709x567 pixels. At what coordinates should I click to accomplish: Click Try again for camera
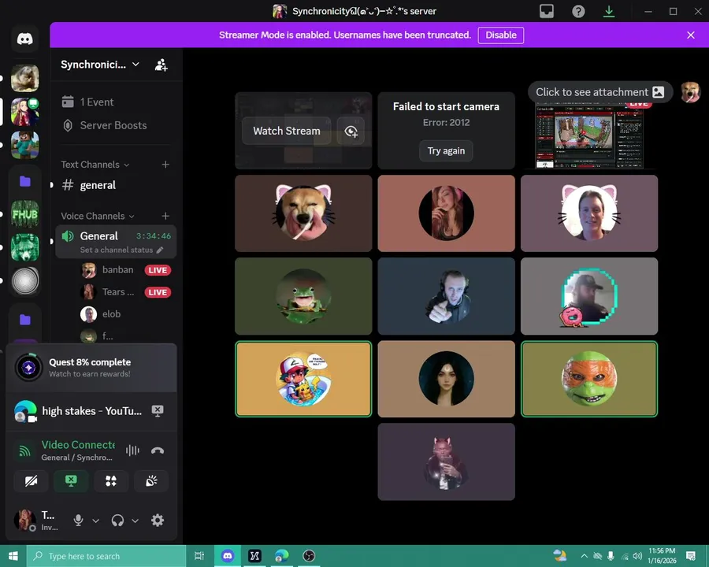[x=447, y=151]
